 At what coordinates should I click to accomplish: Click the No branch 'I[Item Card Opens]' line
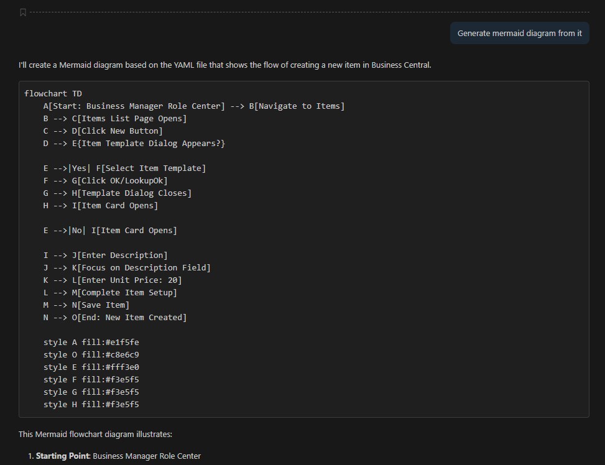pyautogui.click(x=110, y=231)
